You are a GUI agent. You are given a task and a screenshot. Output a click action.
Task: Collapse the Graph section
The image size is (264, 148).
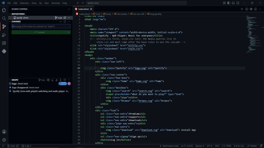click(10, 80)
